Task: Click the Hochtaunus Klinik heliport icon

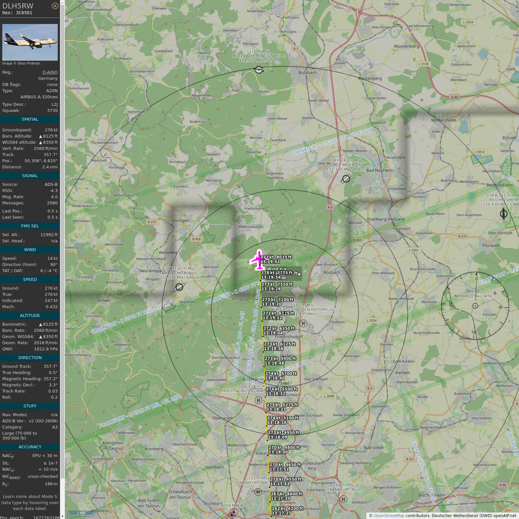Action: (258, 400)
